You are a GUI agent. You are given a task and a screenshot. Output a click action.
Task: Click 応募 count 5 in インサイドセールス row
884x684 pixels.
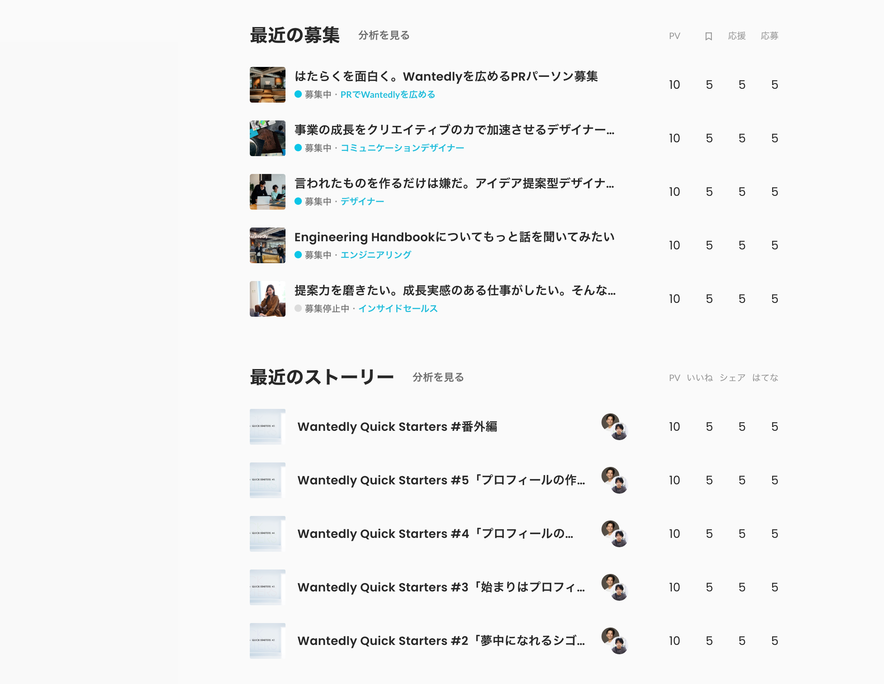point(775,299)
